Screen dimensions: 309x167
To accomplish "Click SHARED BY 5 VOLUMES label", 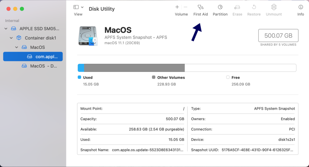I will click(278, 45).
